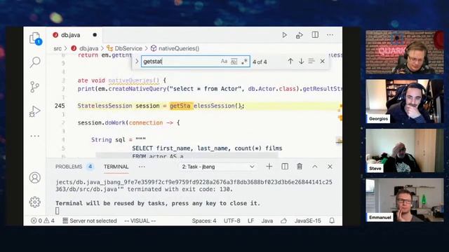Click the createNativeQuery code line
449x252 pixels.
pyautogui.click(x=210, y=89)
